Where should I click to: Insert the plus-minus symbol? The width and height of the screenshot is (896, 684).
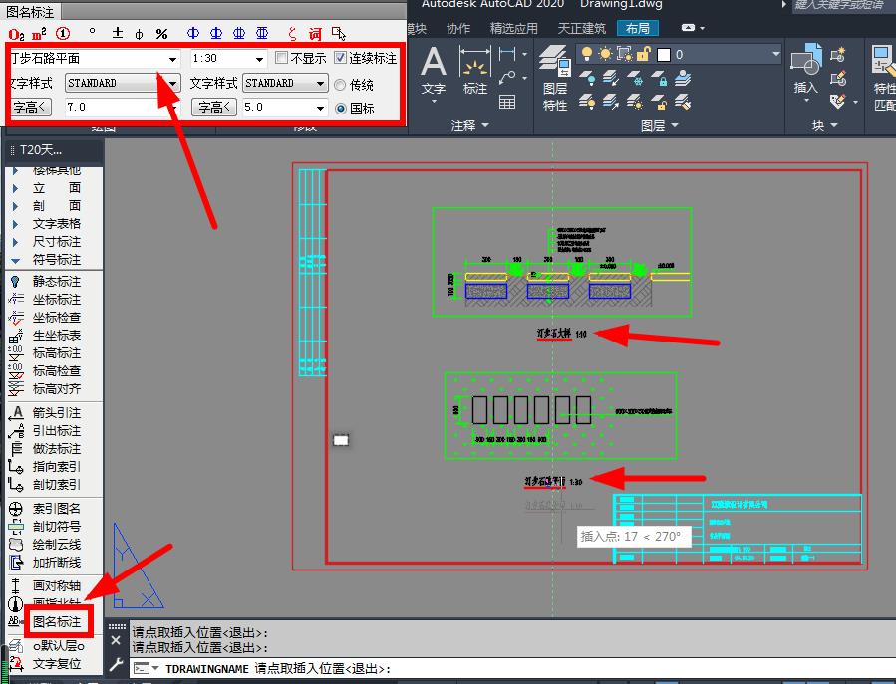pos(118,33)
